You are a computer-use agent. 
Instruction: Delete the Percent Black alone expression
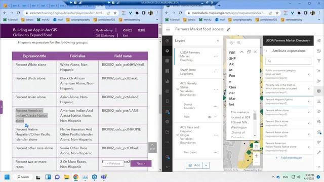pyautogui.click(x=309, y=123)
